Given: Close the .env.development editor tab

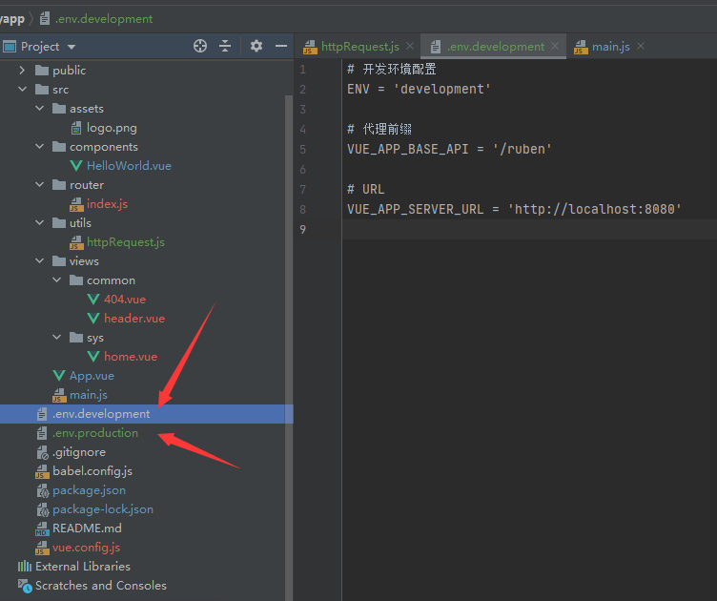Looking at the screenshot, I should 556,46.
